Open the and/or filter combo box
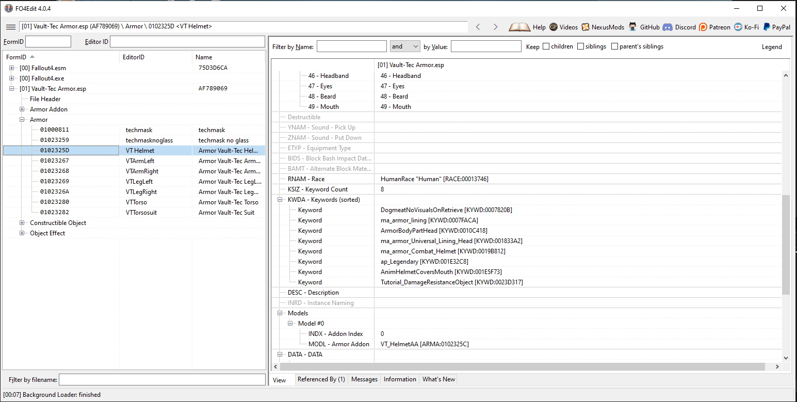Image resolution: width=797 pixels, height=402 pixels. click(405, 46)
